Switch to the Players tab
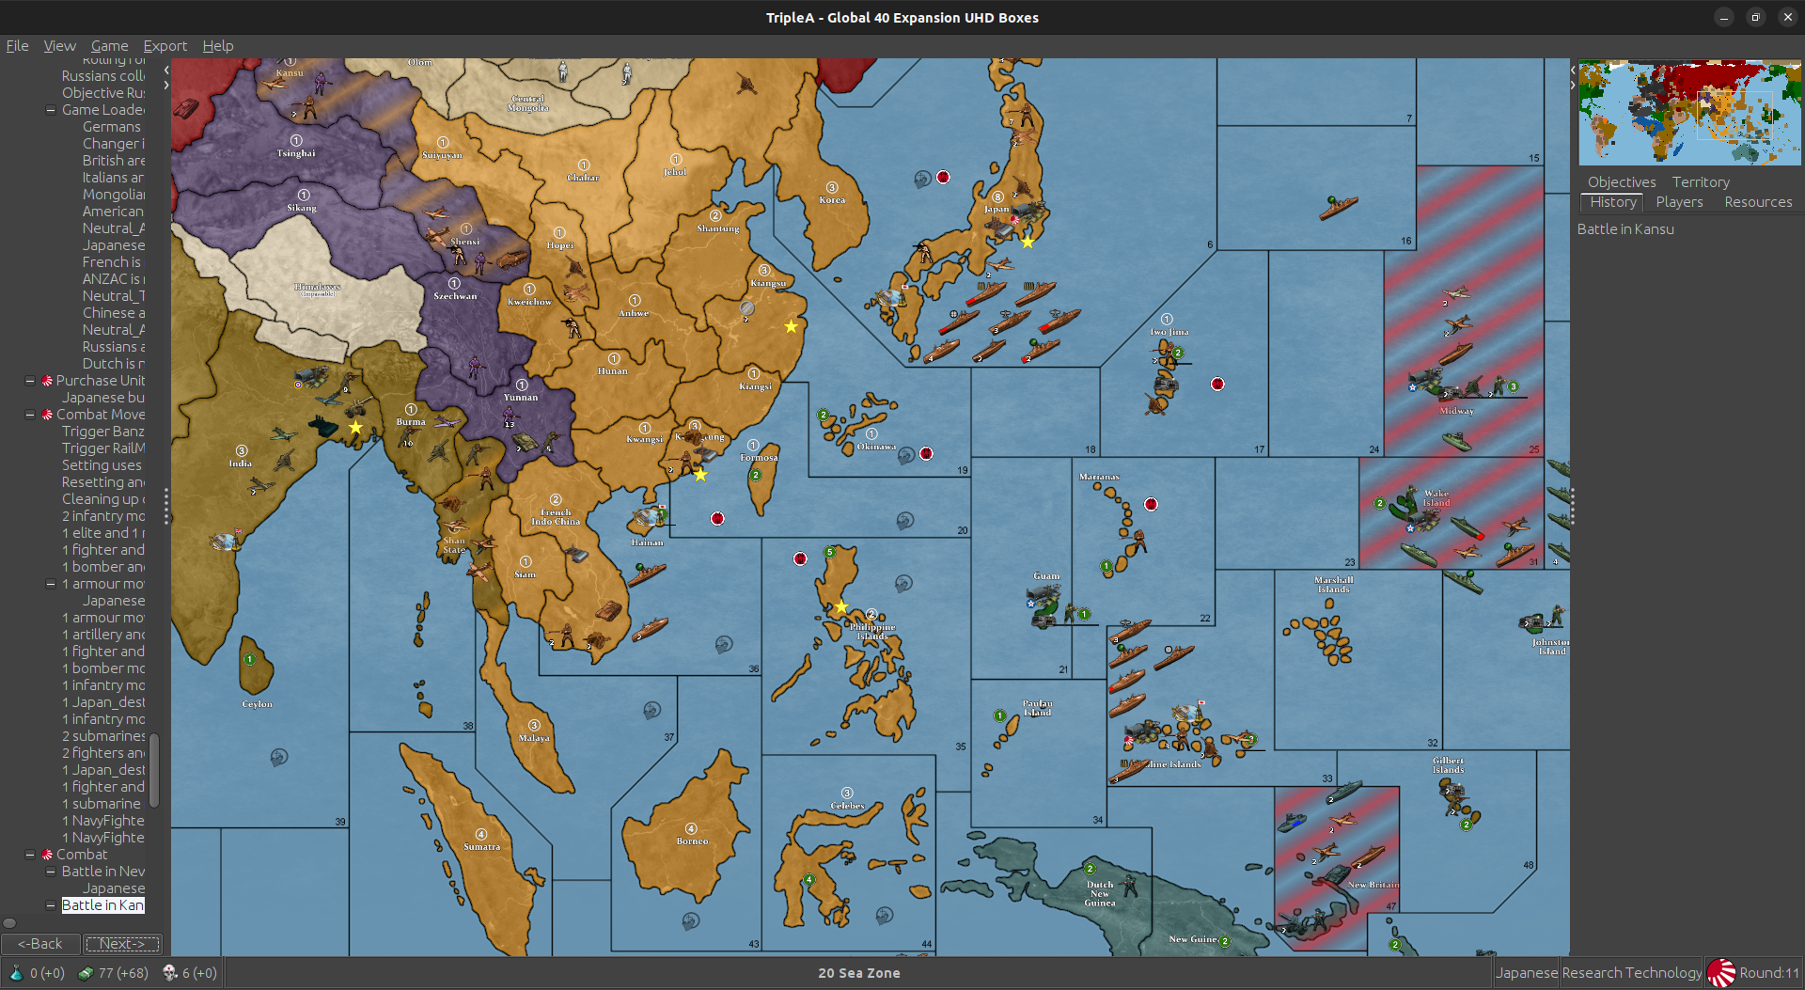The height and width of the screenshot is (990, 1805). pyautogui.click(x=1679, y=202)
